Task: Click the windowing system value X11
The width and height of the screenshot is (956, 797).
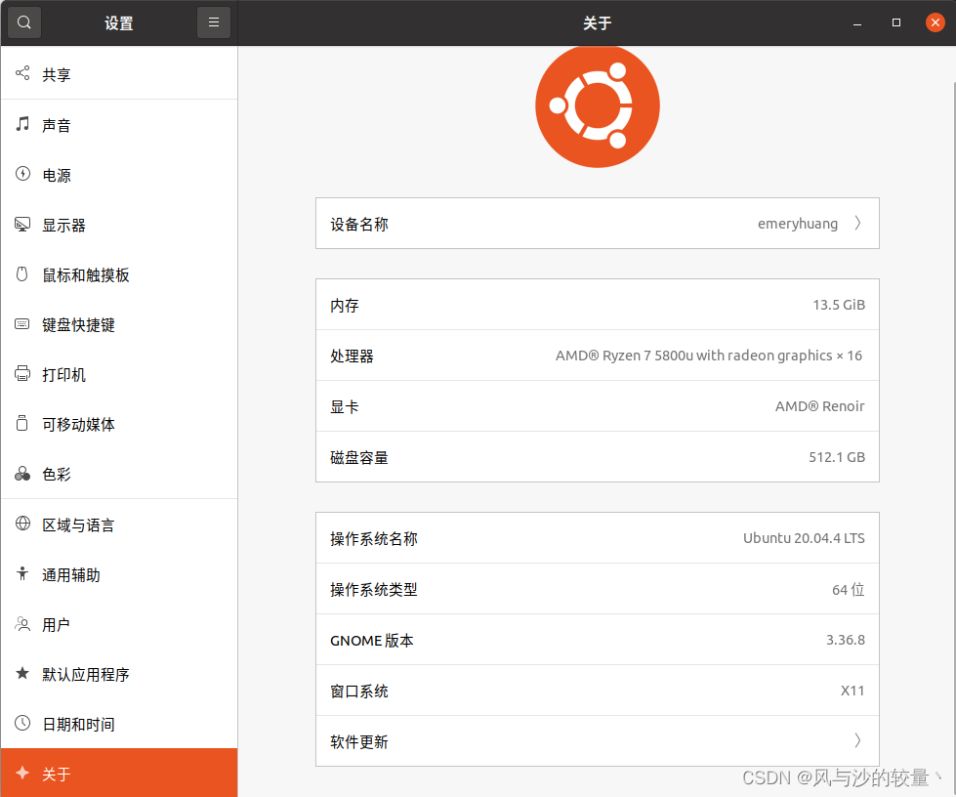Action: 852,691
